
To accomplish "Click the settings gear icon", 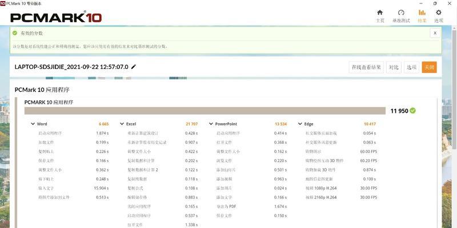I will [x=439, y=13].
